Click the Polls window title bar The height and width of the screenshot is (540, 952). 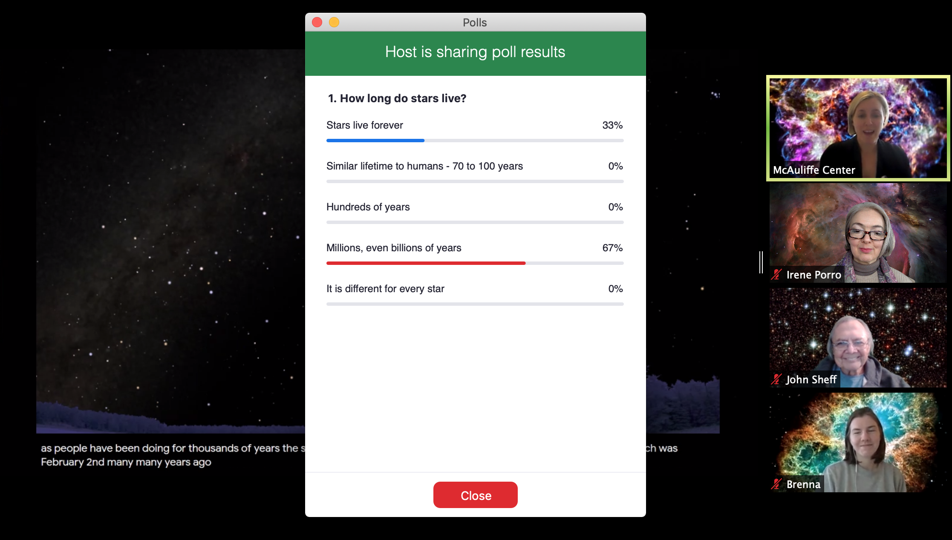point(475,22)
